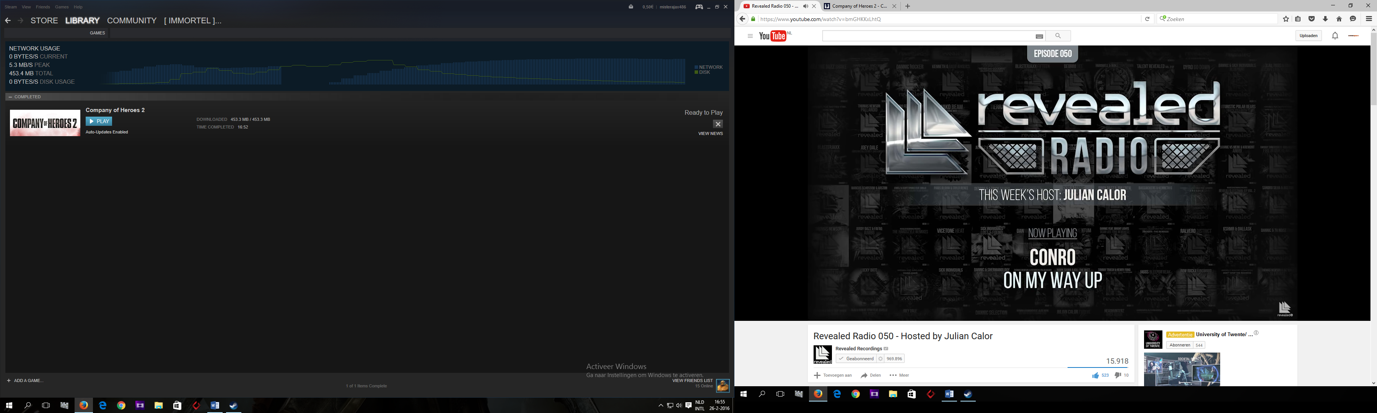The height and width of the screenshot is (413, 1377).
Task: Open Toevoegen aan playlist dropdown
Action: point(833,376)
